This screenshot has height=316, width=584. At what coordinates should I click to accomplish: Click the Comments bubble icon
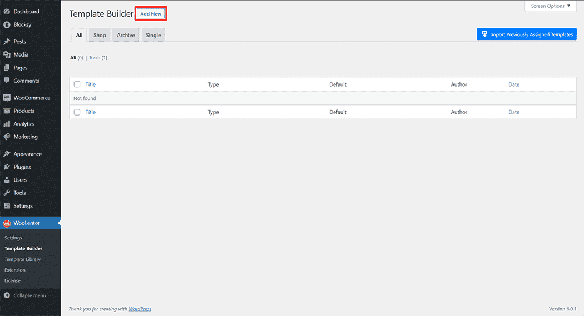coord(7,81)
